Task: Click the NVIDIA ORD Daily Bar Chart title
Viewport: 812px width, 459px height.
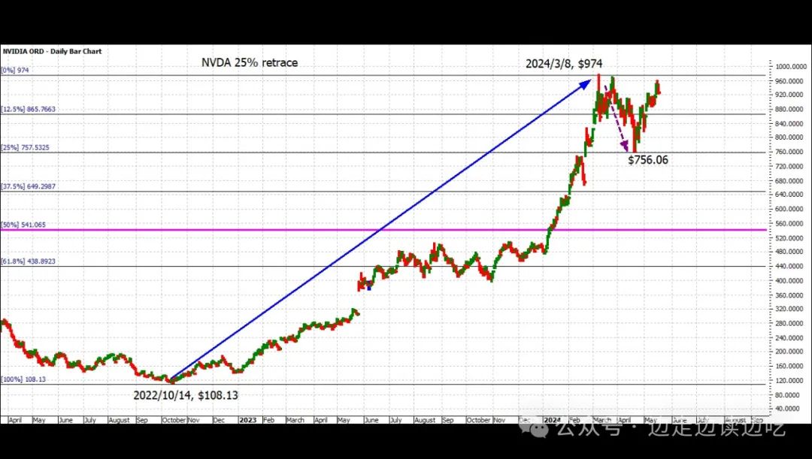Action: coord(53,51)
